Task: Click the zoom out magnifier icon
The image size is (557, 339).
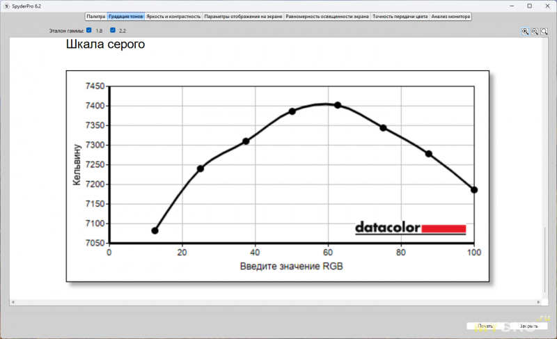Action: [535, 31]
